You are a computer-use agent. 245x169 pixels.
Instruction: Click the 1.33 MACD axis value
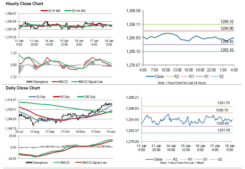13,53
